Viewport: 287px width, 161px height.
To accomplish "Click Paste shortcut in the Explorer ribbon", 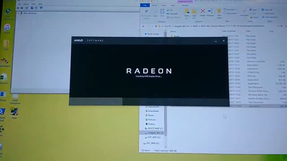I will pos(174,17).
